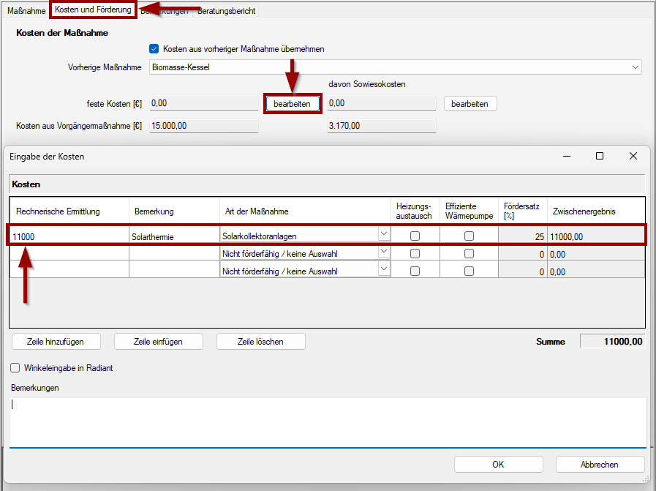Screen dimensions: 656x491
Task: Click into the Bemerkungen text area
Action: 328,420
